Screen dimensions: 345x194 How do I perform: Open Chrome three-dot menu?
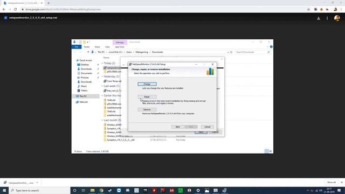click(x=341, y=9)
